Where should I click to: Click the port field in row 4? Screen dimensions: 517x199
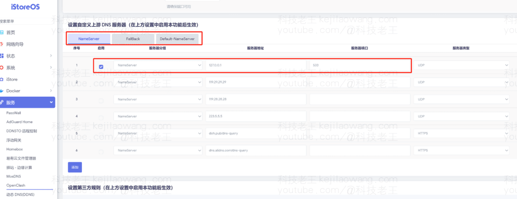click(359, 116)
